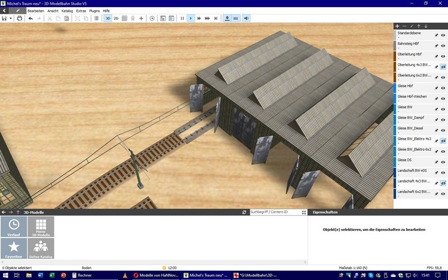Open the save dropdown arrow

[x=10, y=19]
